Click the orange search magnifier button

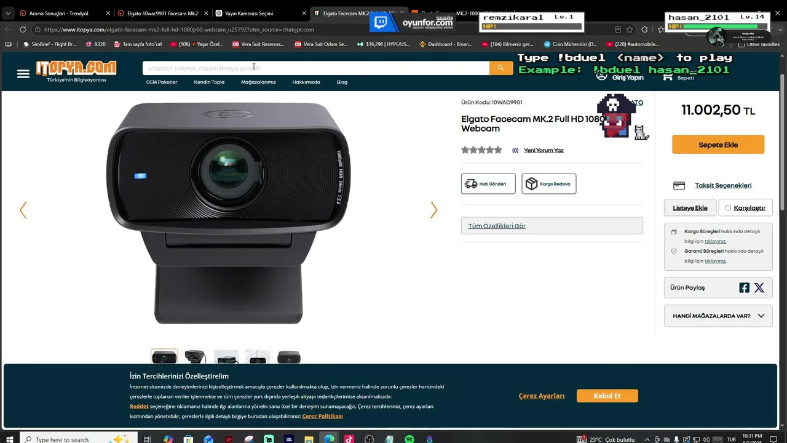[x=501, y=68]
